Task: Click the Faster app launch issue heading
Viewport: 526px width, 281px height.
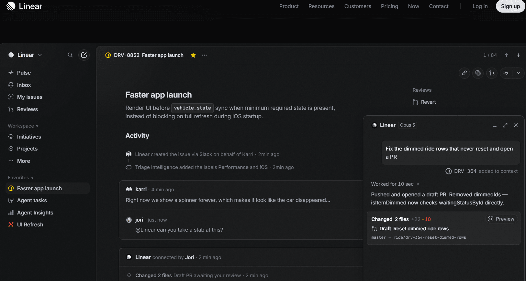Action: pyautogui.click(x=159, y=95)
